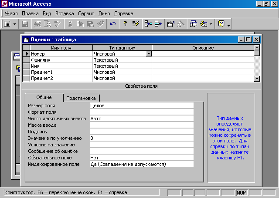
Task: Open the Properties icon
Action: (x=170, y=24)
